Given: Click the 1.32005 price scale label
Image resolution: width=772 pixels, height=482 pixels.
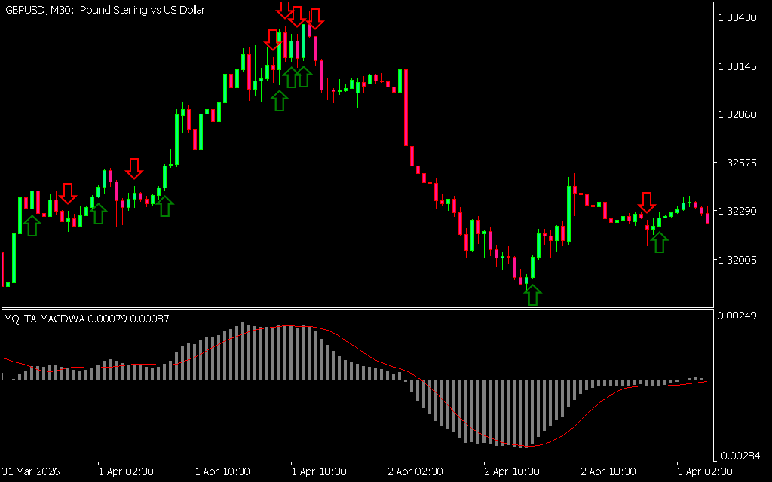Looking at the screenshot, I should [740, 260].
